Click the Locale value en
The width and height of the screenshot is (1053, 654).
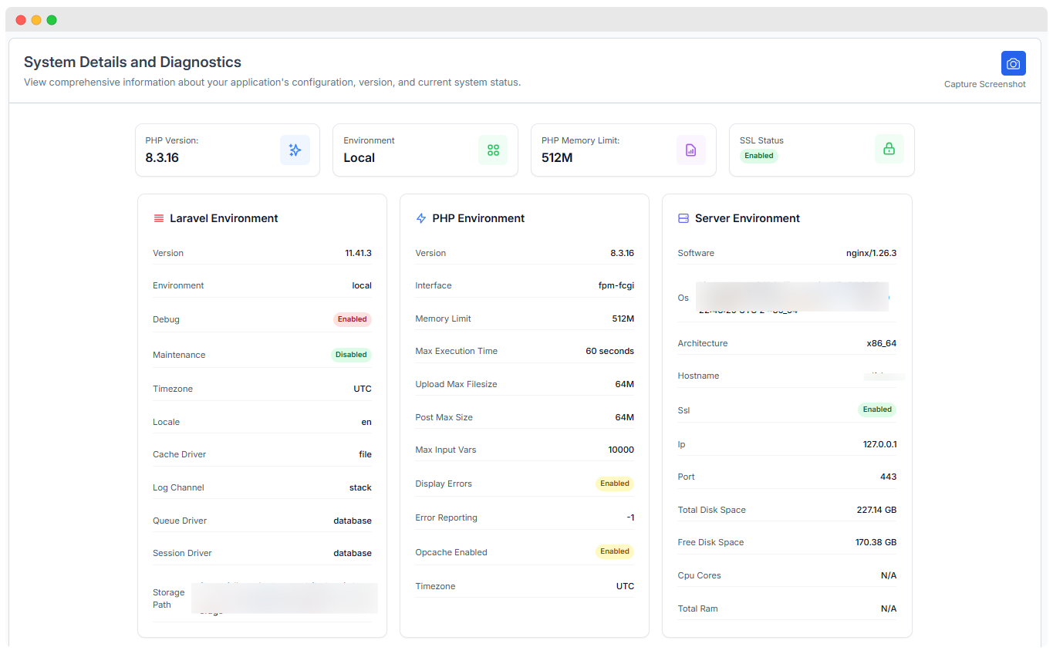pos(366,422)
